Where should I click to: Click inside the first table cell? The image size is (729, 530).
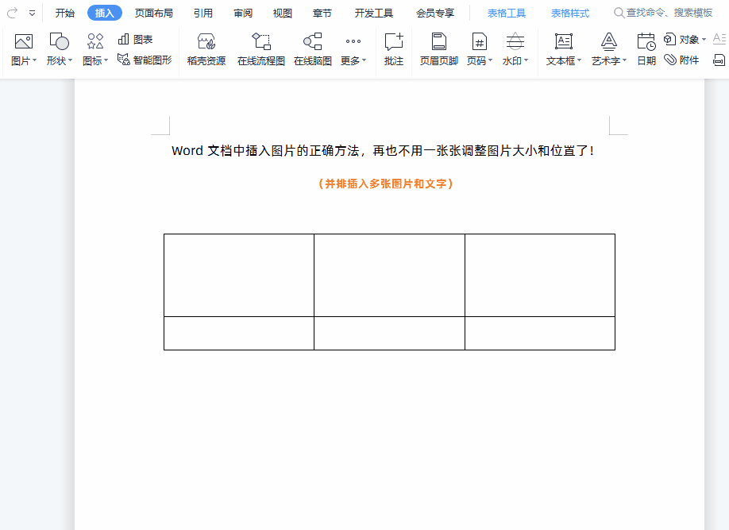click(238, 274)
